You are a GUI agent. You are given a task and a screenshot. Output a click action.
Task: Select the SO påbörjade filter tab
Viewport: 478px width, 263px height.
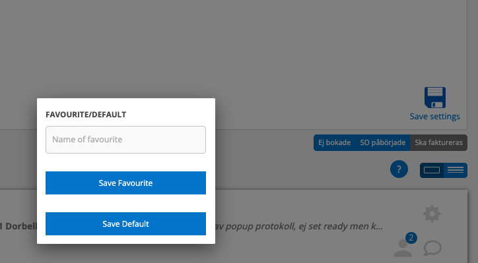383,142
